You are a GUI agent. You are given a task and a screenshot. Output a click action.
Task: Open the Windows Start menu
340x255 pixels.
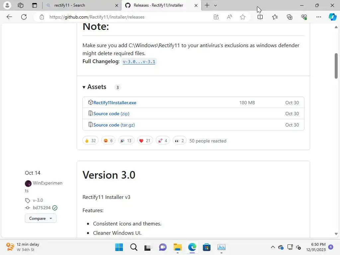[x=119, y=247]
